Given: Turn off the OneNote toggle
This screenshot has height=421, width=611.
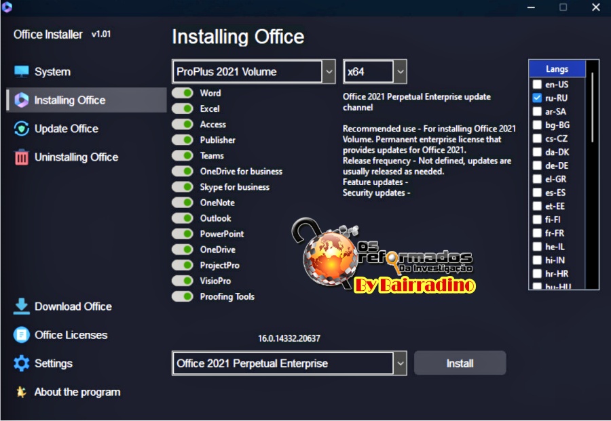Looking at the screenshot, I should (x=183, y=202).
